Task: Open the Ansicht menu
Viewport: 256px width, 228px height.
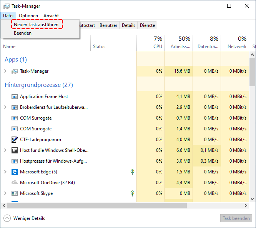Action: click(51, 16)
